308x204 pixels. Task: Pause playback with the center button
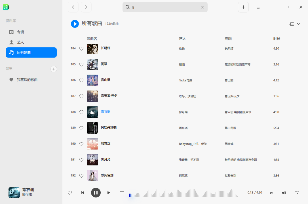tap(96, 193)
